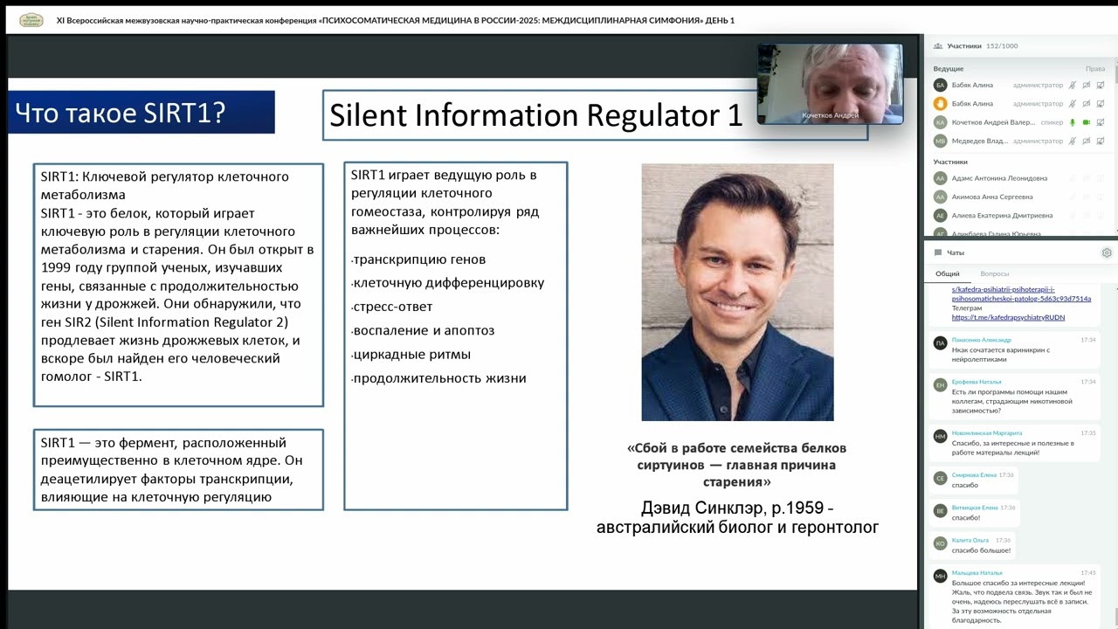Image resolution: width=1118 pixels, height=629 pixels.
Task: Switch to the Вопросы tab
Action: 994,273
